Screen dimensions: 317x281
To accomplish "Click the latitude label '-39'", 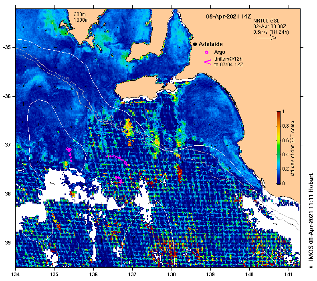I will [7, 243].
